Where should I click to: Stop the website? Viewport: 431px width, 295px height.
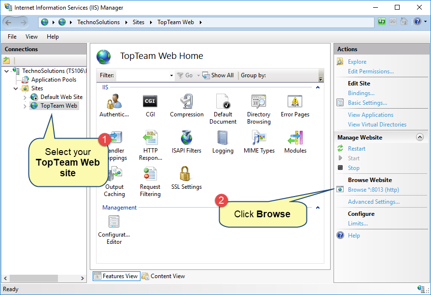click(353, 168)
